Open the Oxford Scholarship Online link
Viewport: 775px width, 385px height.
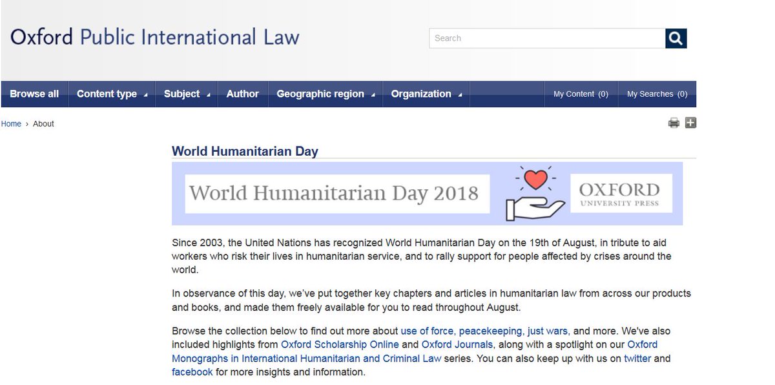tap(340, 344)
